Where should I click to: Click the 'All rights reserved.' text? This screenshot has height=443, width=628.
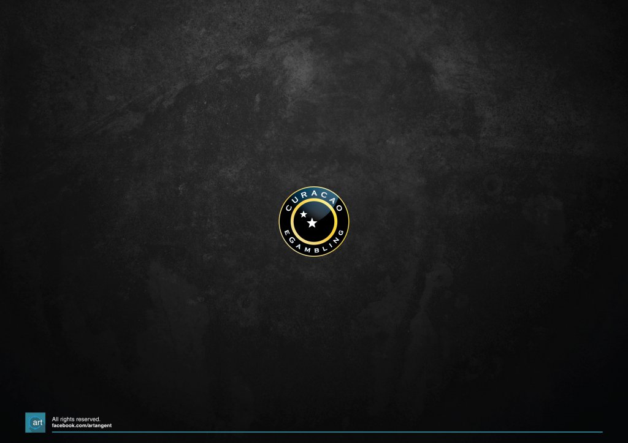(76, 419)
